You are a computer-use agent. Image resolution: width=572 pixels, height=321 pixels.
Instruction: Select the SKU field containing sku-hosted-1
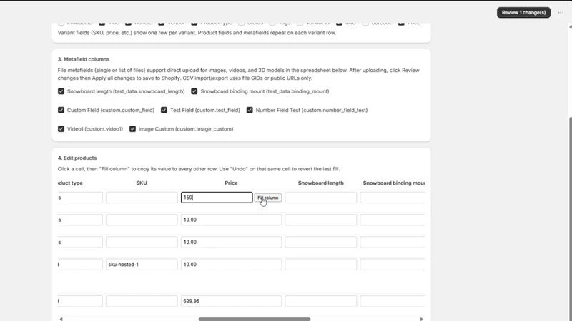[142, 264]
